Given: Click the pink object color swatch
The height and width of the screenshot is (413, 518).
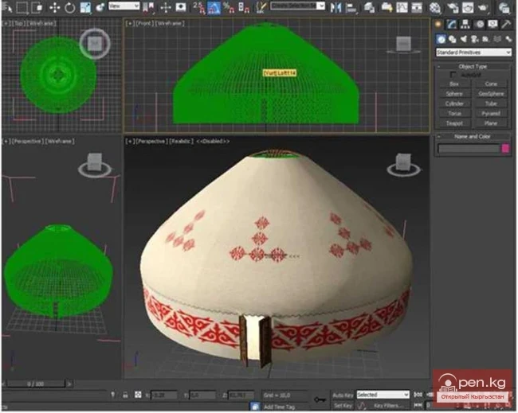Looking at the screenshot, I should coord(504,148).
